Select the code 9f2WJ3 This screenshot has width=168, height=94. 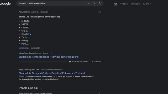(25, 44)
